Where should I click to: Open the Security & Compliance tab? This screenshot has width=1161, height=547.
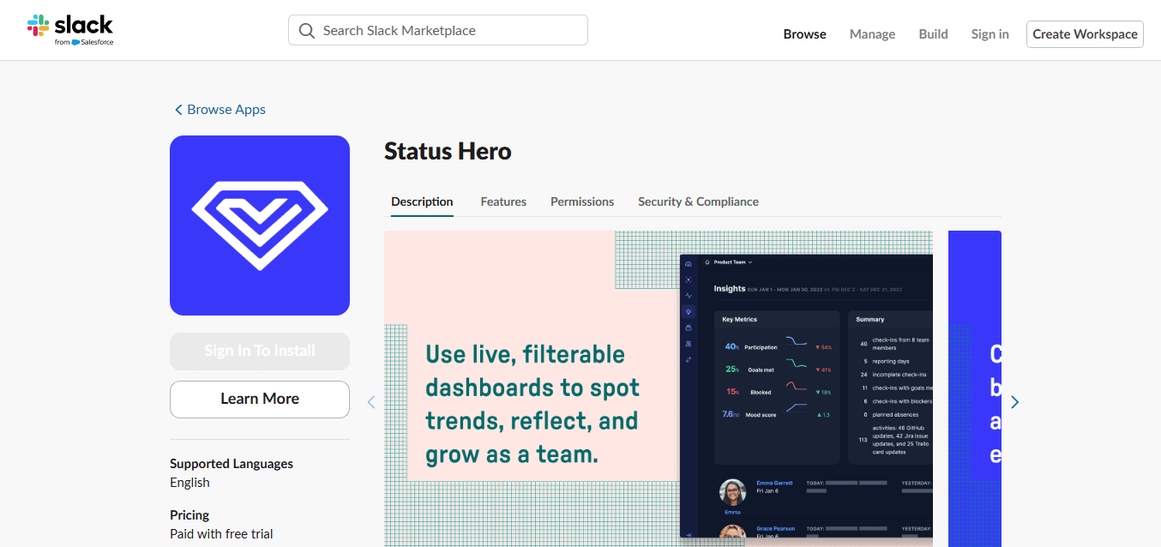click(698, 201)
